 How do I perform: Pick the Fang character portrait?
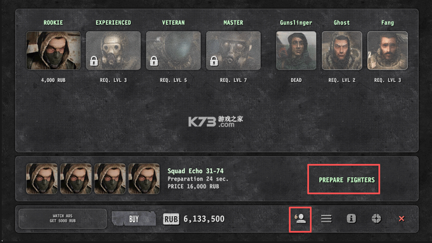coord(387,50)
